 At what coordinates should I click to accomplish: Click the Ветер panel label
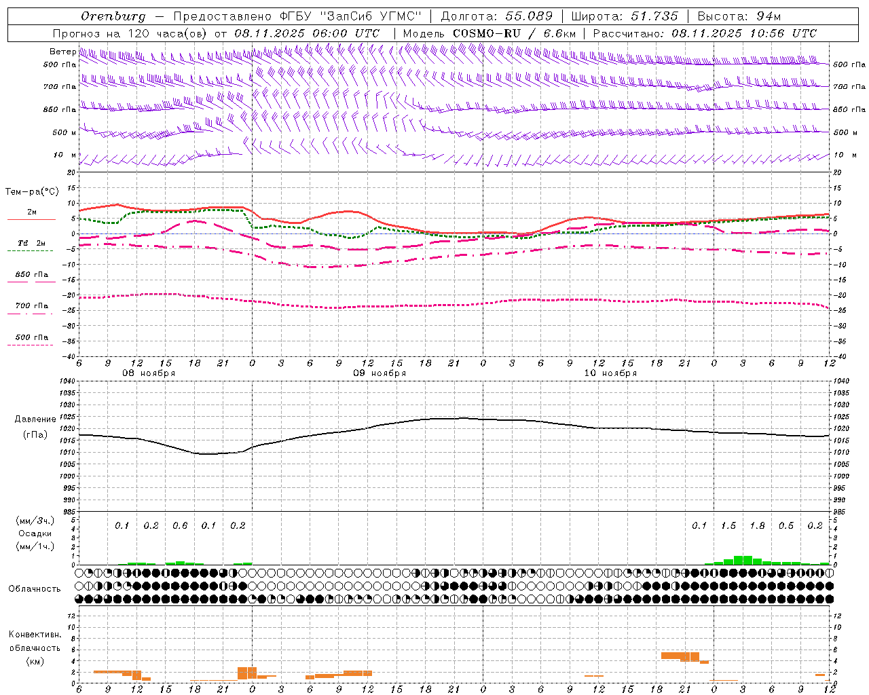click(62, 52)
